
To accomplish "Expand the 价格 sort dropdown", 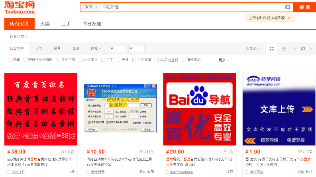I will 96,49.
